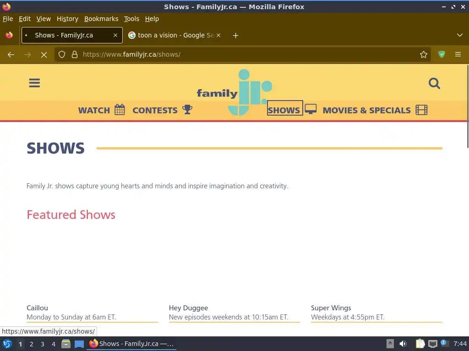The height and width of the screenshot is (351, 469).
Task: Close the Shows - FamilyJr.ca tab
Action: click(x=115, y=35)
